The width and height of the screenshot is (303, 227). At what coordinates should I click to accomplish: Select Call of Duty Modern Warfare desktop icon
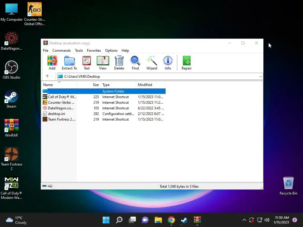tap(12, 188)
